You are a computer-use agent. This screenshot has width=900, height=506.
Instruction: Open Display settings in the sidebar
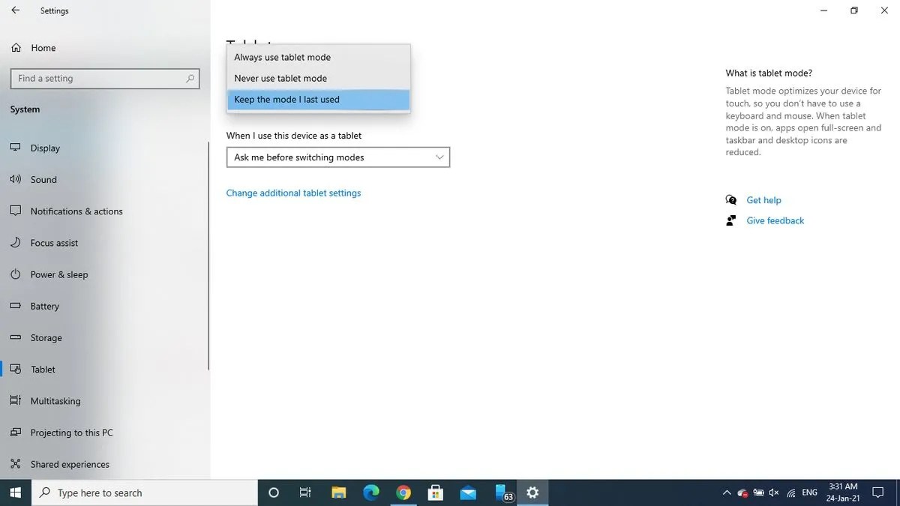45,148
